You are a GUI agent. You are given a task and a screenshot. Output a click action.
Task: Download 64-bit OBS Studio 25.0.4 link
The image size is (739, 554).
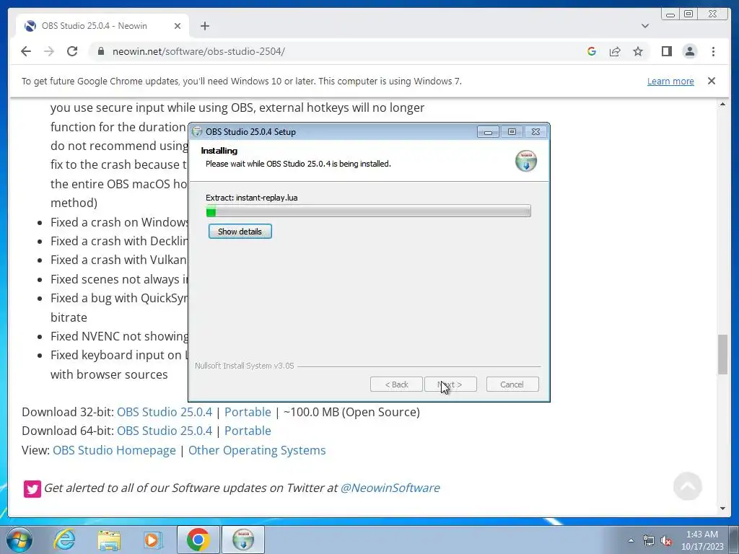[x=165, y=431]
